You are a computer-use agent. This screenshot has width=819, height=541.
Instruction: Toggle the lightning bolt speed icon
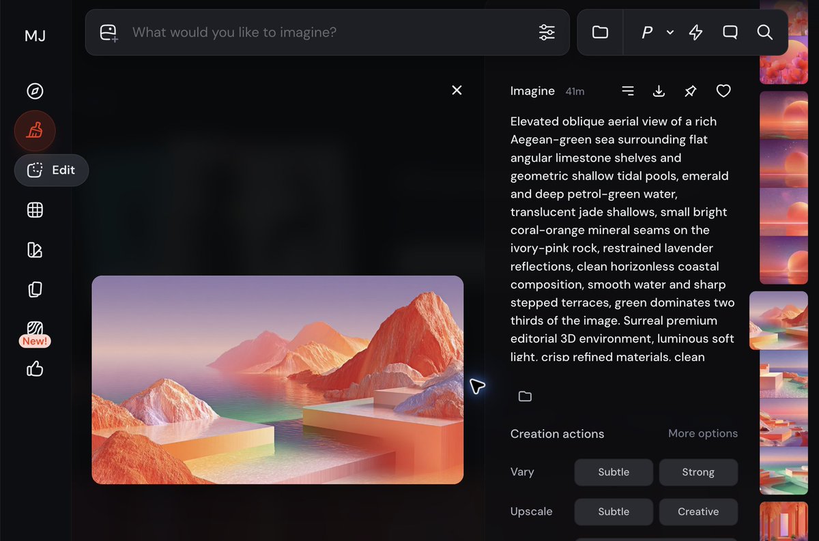(695, 32)
